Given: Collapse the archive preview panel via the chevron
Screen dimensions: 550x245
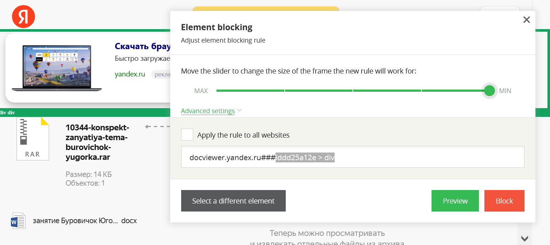Looking at the screenshot, I should (x=524, y=238).
